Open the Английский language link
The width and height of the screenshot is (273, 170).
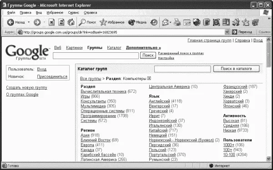click(x=159, y=101)
